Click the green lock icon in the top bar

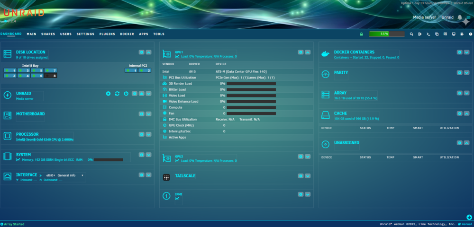tap(361, 34)
